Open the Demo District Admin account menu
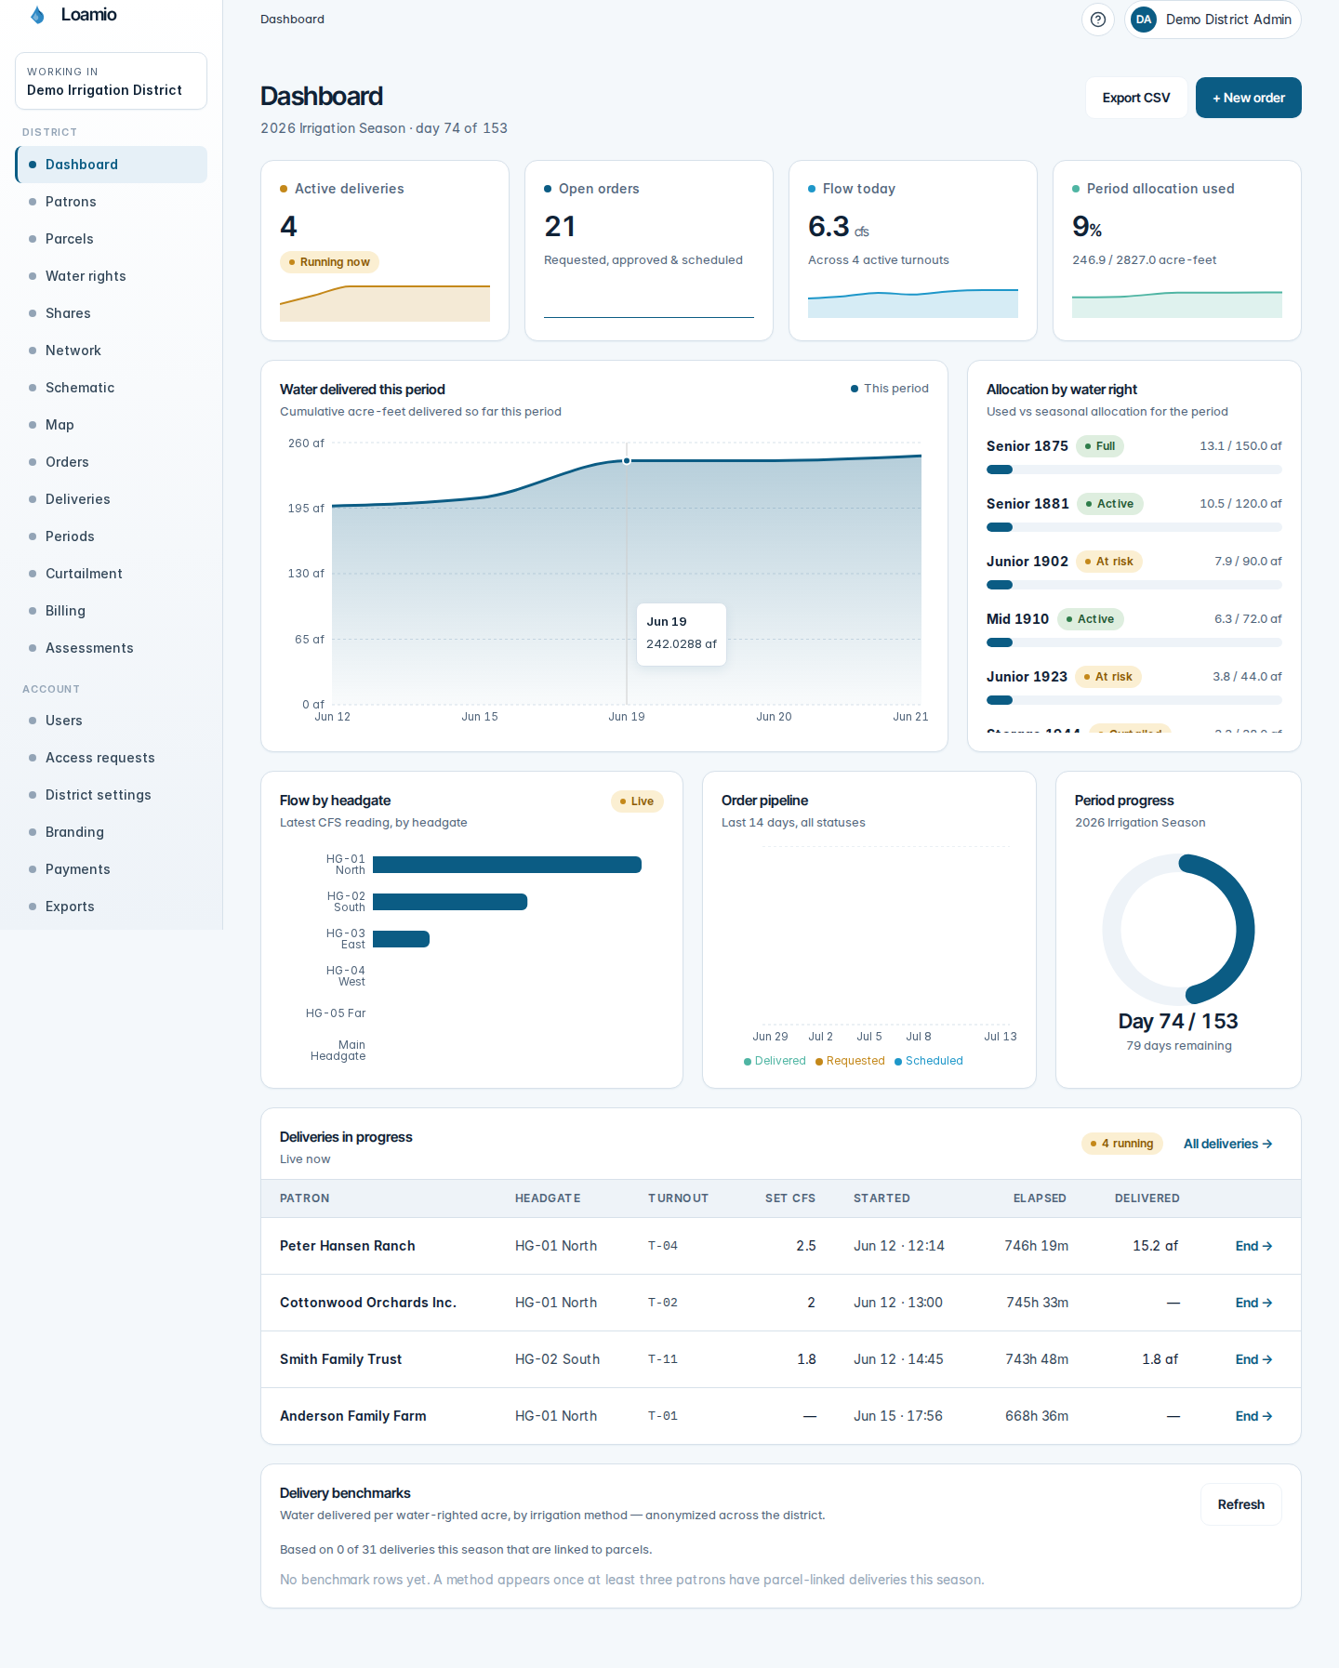 tap(1213, 20)
